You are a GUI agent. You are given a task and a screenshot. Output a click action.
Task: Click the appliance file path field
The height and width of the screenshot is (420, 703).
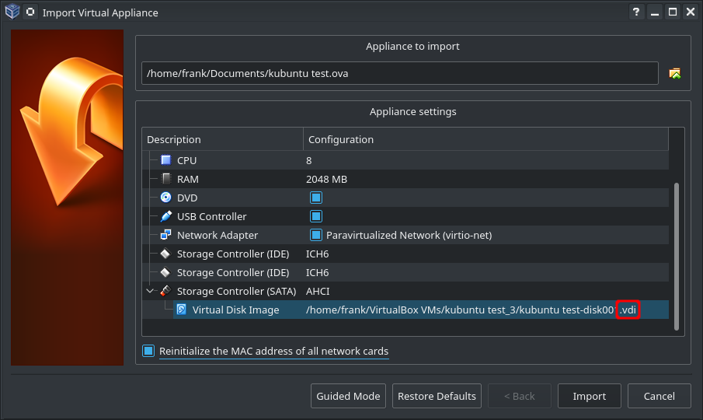pyautogui.click(x=400, y=73)
